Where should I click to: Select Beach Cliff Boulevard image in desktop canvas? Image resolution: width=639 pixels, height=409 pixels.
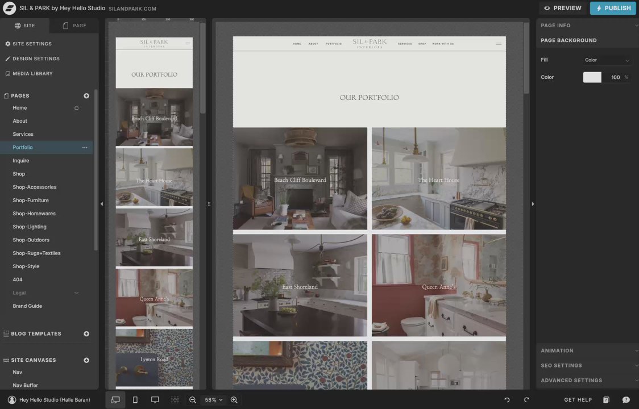(x=300, y=178)
